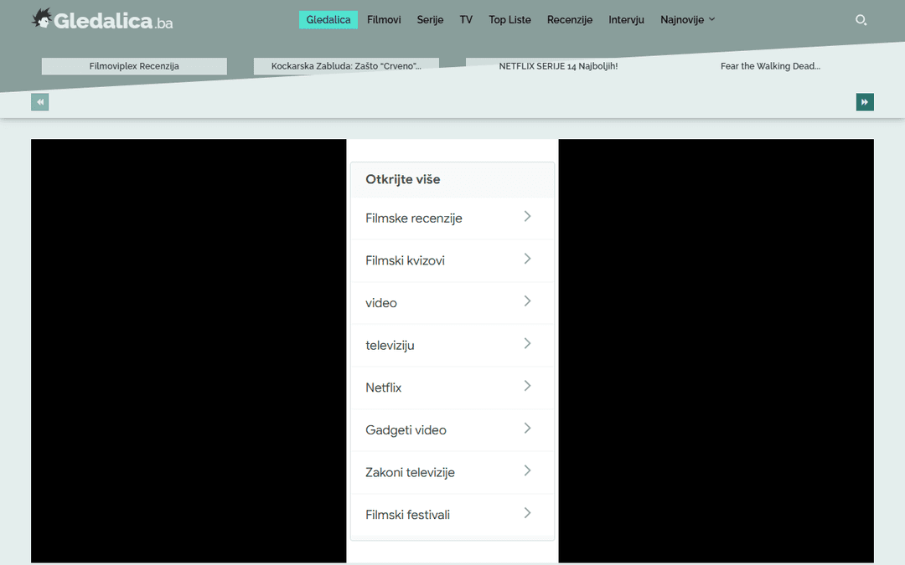Open chevron next to Netflix
Screen dimensions: 905x565
pos(527,386)
